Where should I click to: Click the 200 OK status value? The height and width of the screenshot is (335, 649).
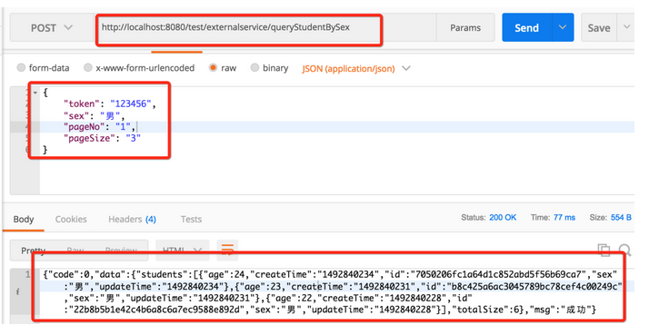[503, 218]
